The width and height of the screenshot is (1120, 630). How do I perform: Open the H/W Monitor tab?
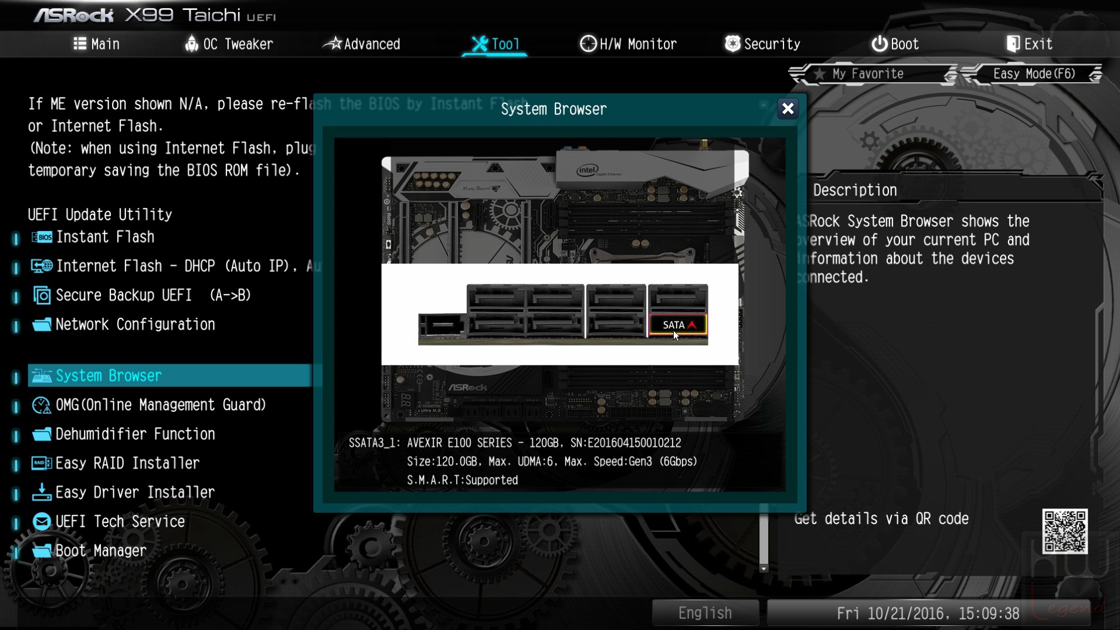[628, 44]
